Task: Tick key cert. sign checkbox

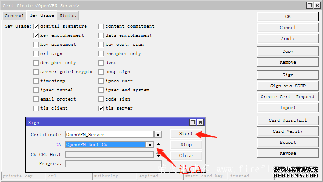Action: (x=101, y=45)
